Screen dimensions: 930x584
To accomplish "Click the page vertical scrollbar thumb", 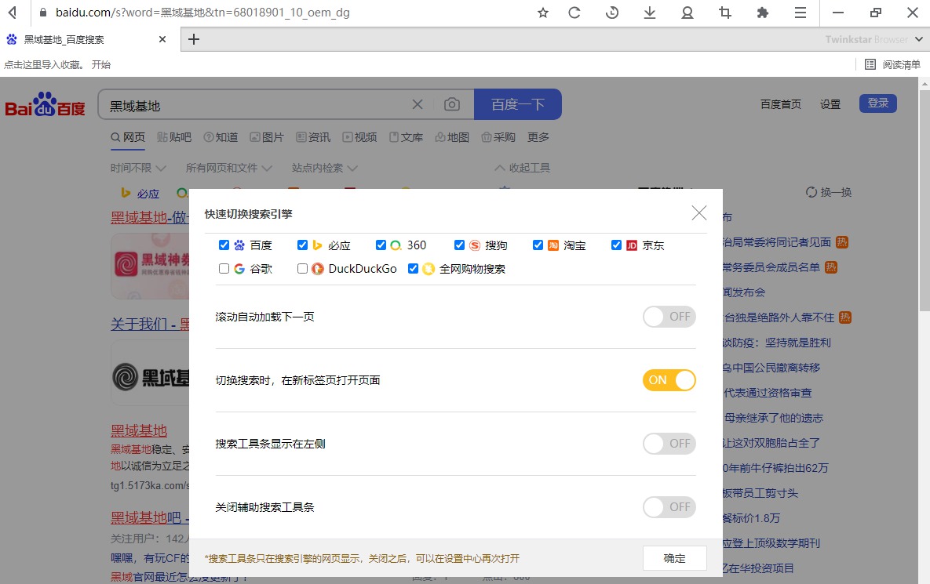I will tap(924, 200).
